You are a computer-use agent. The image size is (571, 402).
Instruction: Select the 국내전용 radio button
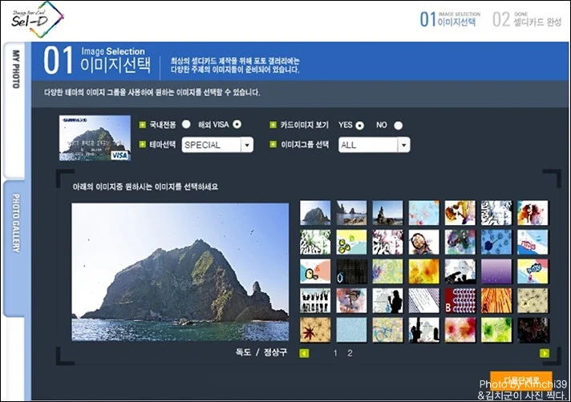click(x=186, y=125)
